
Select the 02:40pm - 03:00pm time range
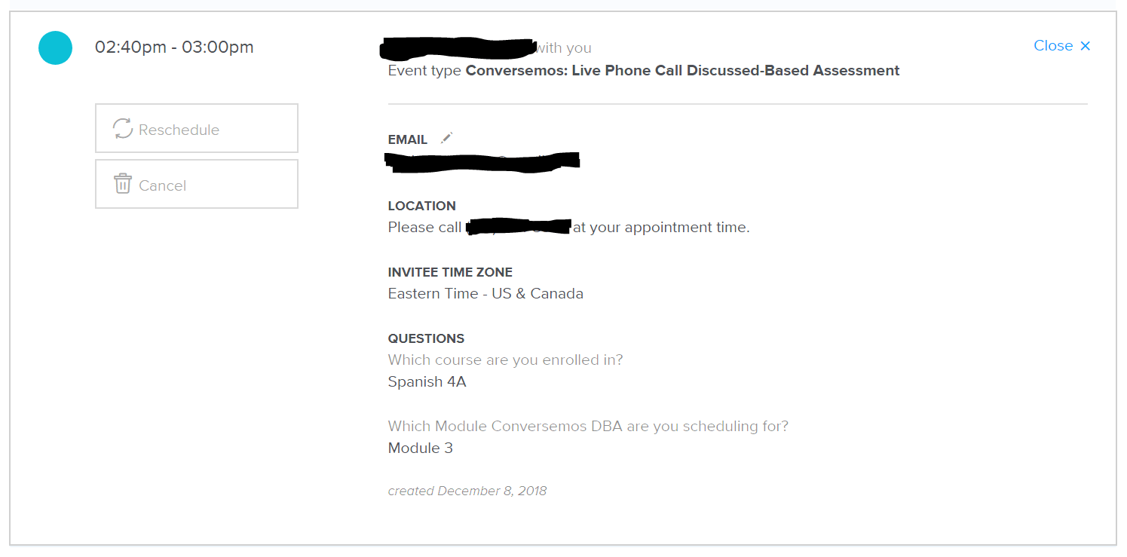174,47
